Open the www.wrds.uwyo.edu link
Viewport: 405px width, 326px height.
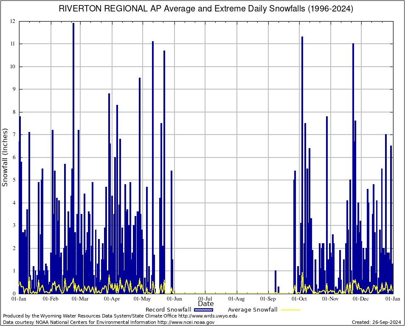click(208, 316)
